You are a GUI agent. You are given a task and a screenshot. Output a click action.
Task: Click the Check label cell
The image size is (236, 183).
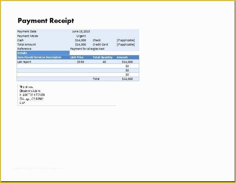(x=97, y=40)
